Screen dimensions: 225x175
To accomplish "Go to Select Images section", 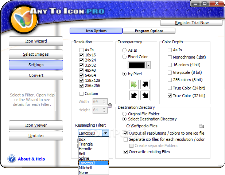I will click(x=36, y=54).
